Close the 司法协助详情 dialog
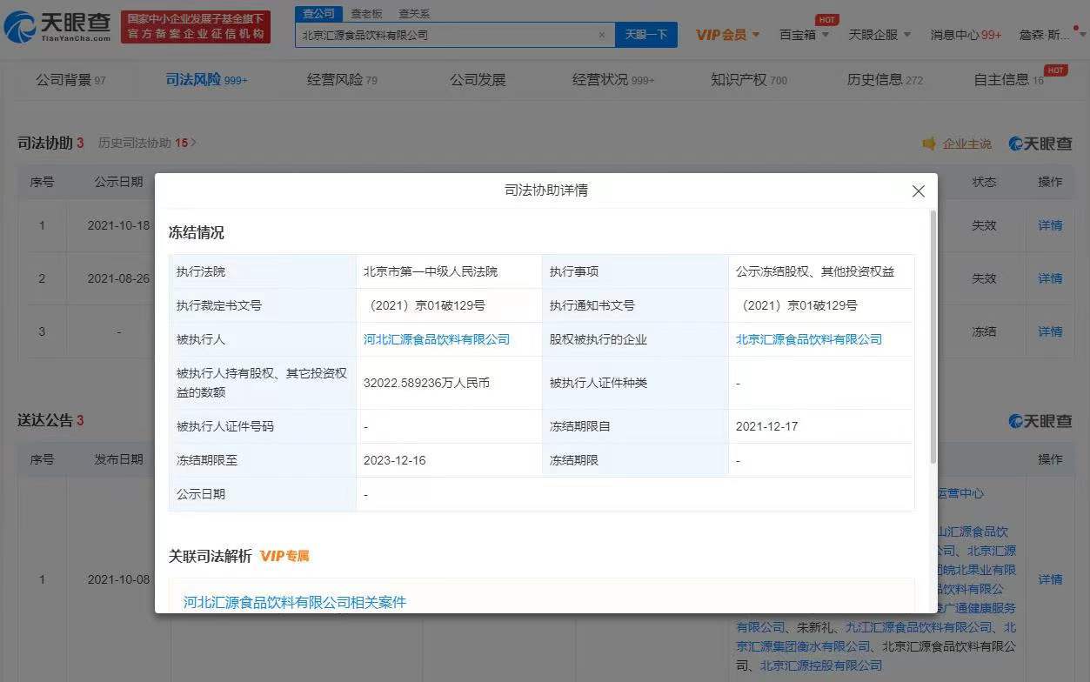1090x682 pixels. tap(918, 191)
